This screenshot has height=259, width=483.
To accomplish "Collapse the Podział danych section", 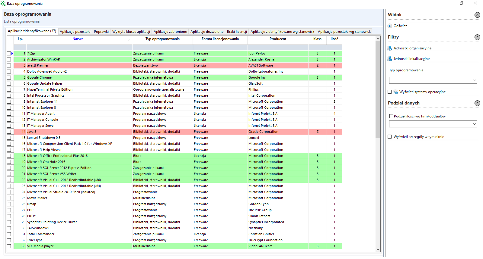I will pos(477,103).
